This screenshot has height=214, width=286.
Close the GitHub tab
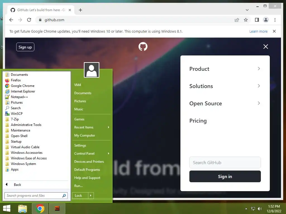[70, 10]
